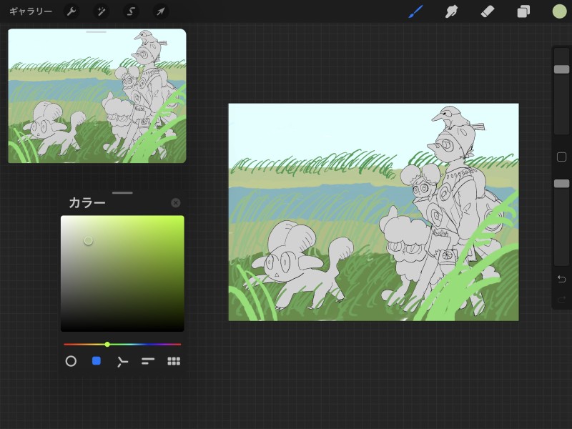The height and width of the screenshot is (429, 572).
Task: Select the Smudge finger tool
Action: pyautogui.click(x=451, y=11)
